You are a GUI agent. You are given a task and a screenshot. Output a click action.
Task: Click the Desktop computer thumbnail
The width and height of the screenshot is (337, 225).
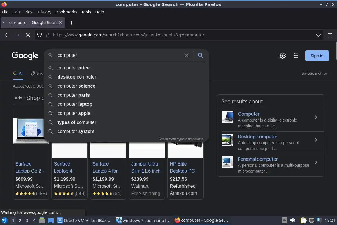pyautogui.click(x=228, y=140)
